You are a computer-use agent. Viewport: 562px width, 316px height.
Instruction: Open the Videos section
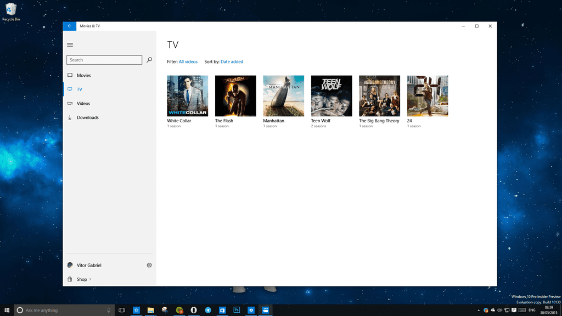pos(110,104)
